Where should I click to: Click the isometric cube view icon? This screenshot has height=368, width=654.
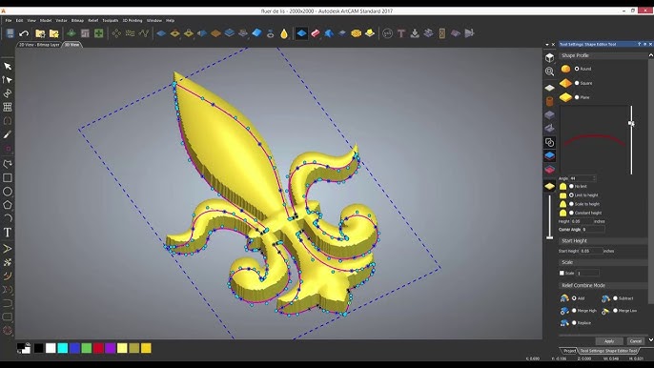point(550,57)
